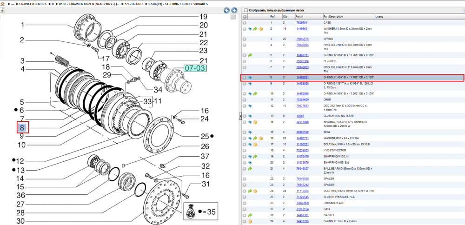Open part number 14437785 link

[303, 221]
